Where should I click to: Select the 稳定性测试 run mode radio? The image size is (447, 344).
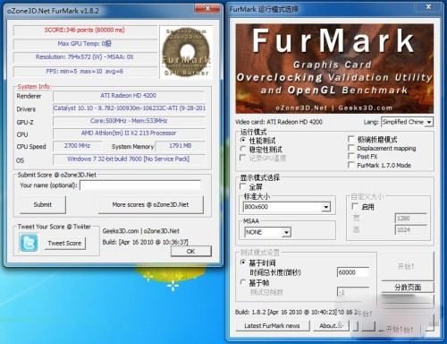(243, 149)
